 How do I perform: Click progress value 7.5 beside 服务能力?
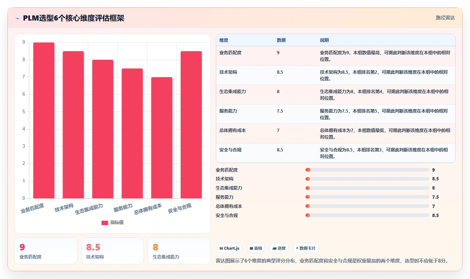435,197
